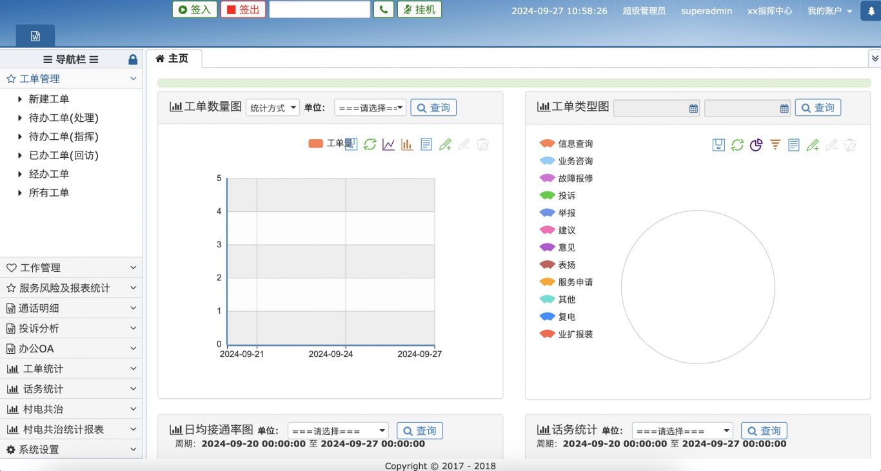Click greyed pencil-minus icon in 工单数量图 toolbar
881x471 pixels.
[x=464, y=144]
